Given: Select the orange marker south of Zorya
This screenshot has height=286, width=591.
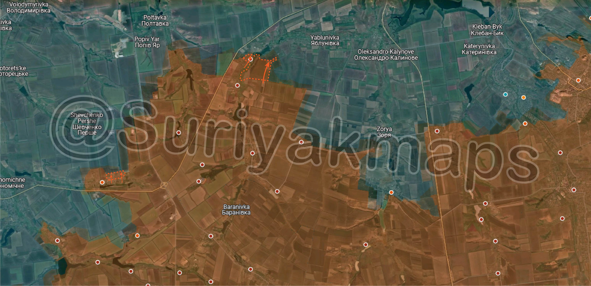Looking at the screenshot, I should click(x=391, y=192).
